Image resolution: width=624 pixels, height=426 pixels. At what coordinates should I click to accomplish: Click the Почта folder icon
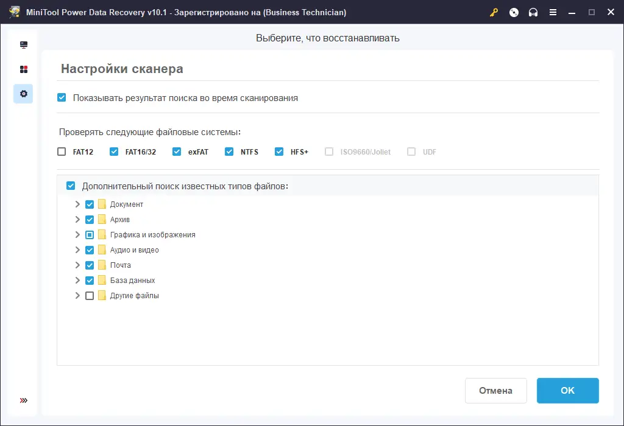point(102,265)
